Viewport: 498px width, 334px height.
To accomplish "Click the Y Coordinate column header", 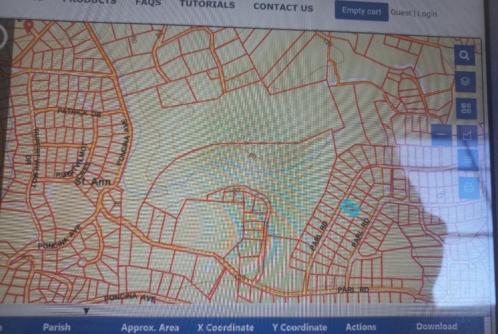I will pos(299,327).
